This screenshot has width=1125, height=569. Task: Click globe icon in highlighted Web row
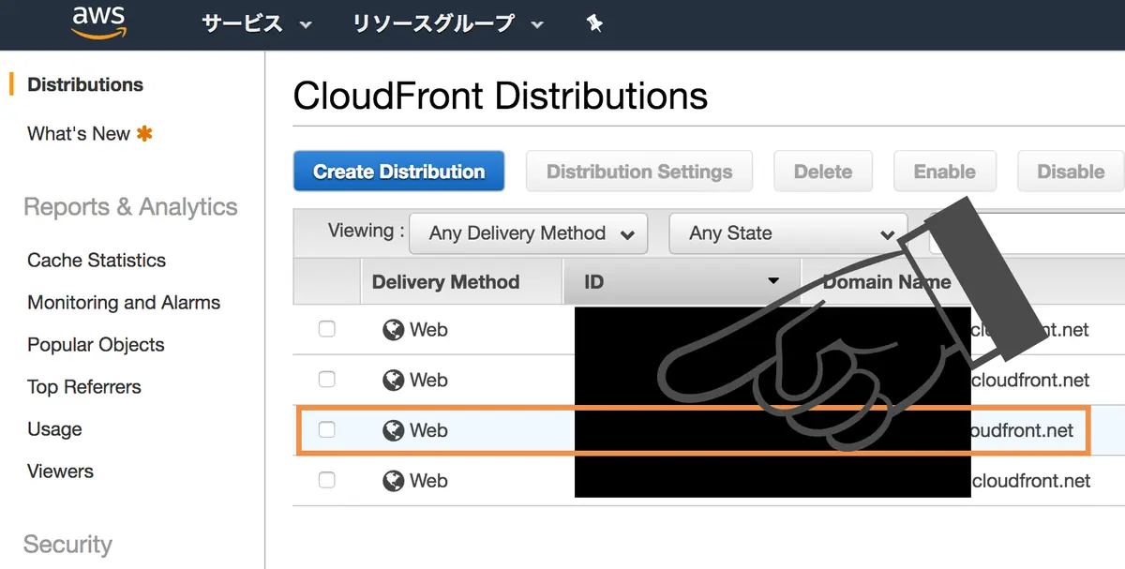(394, 431)
